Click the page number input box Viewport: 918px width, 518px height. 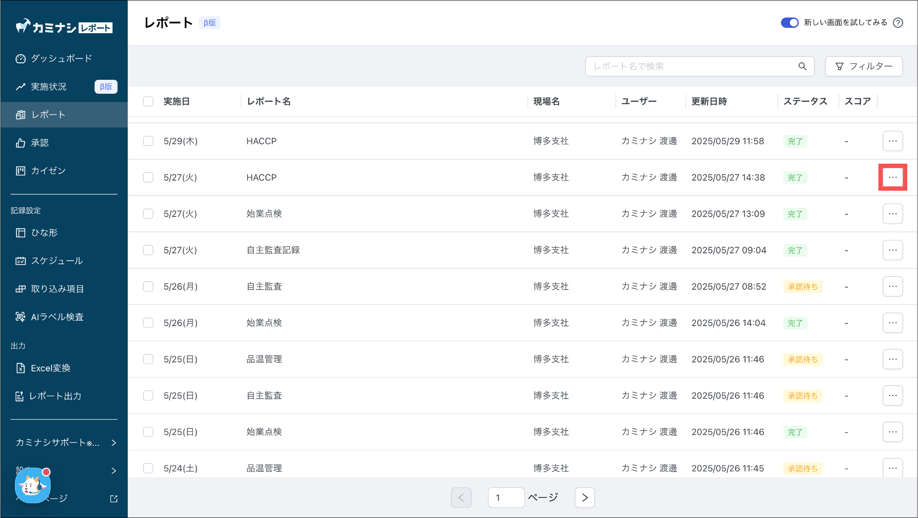[x=506, y=497]
